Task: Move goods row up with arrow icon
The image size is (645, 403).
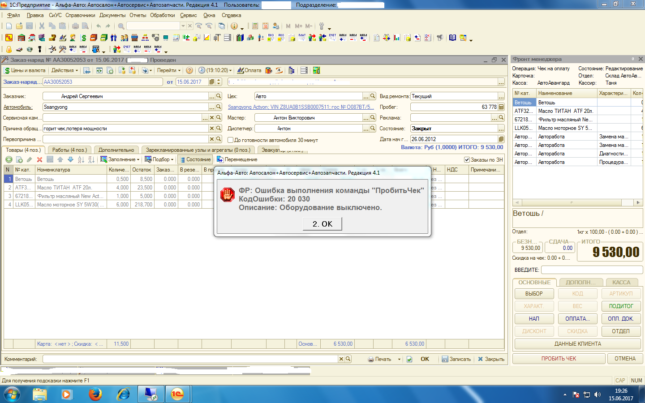Action: pos(60,159)
